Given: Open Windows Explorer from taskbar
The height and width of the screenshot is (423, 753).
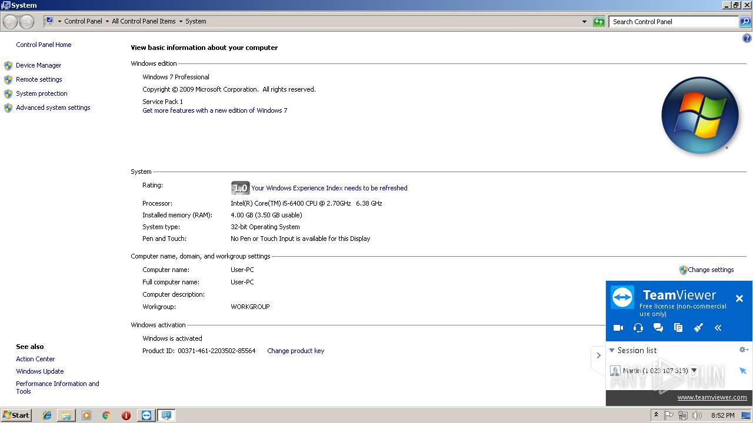Looking at the screenshot, I should [x=66, y=415].
